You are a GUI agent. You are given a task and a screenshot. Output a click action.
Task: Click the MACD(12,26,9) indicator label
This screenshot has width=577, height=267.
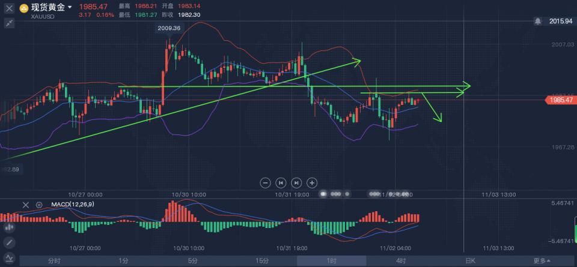(72, 205)
